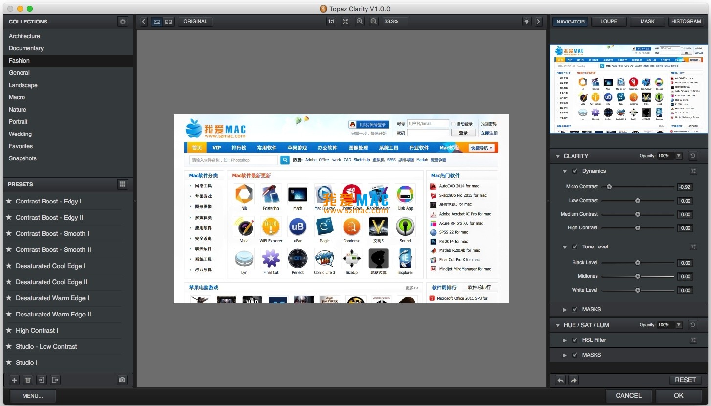Reset the Hue/Sat/Lum section

click(693, 325)
